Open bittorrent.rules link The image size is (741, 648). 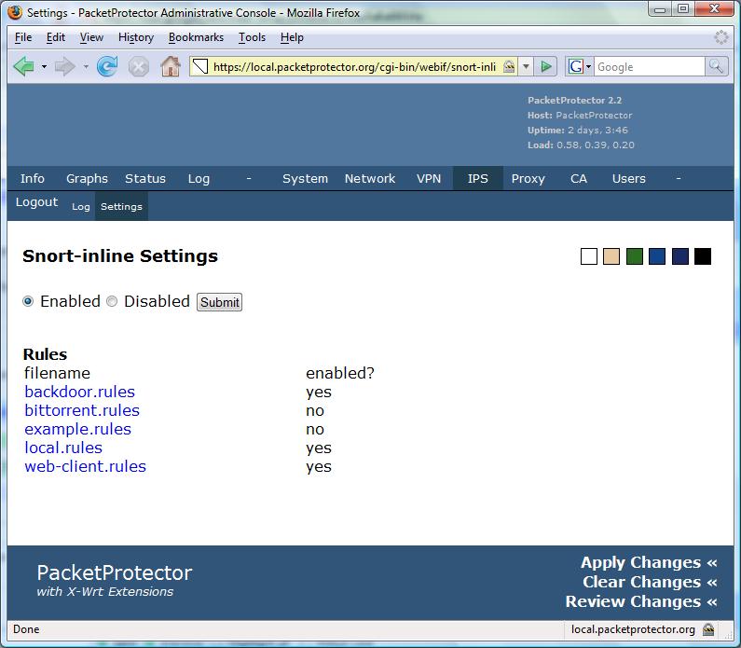pos(82,410)
